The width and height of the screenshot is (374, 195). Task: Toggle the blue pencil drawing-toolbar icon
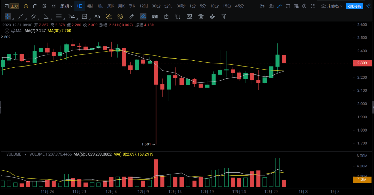pos(279,6)
